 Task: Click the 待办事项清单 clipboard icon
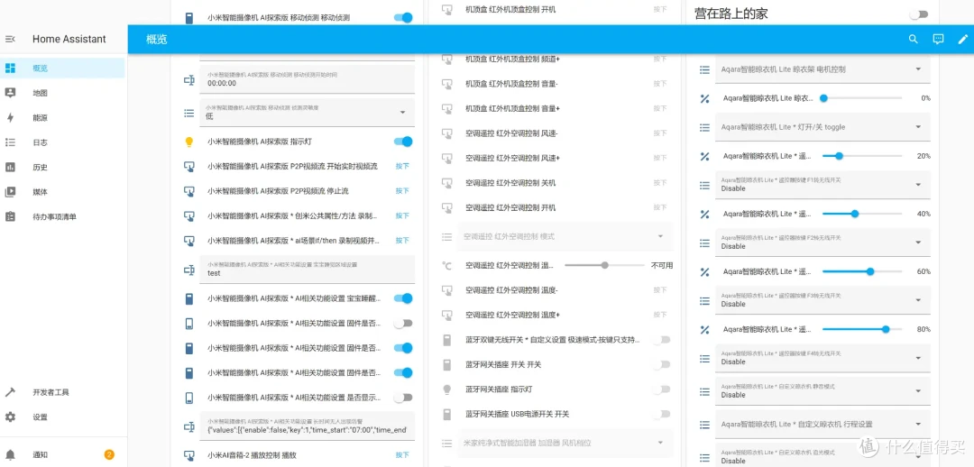(x=10, y=216)
